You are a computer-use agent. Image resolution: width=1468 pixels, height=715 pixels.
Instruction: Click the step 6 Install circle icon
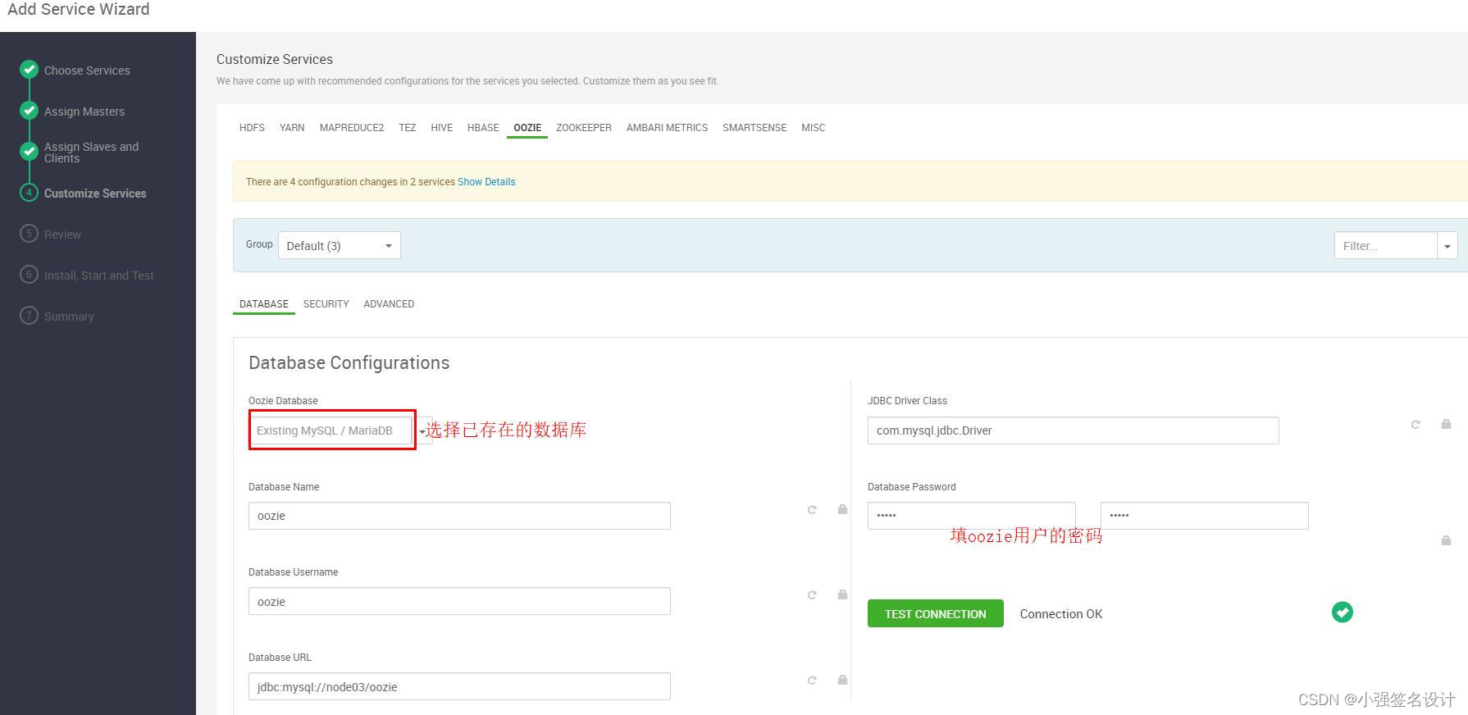(30, 275)
